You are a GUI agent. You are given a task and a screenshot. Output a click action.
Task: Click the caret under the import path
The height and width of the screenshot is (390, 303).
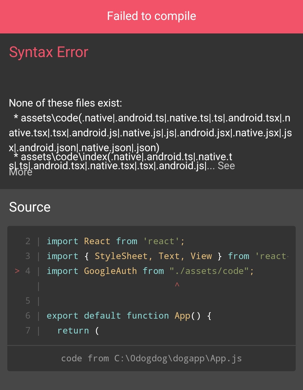(x=177, y=285)
